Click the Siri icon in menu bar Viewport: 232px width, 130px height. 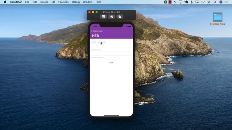tap(221, 2)
